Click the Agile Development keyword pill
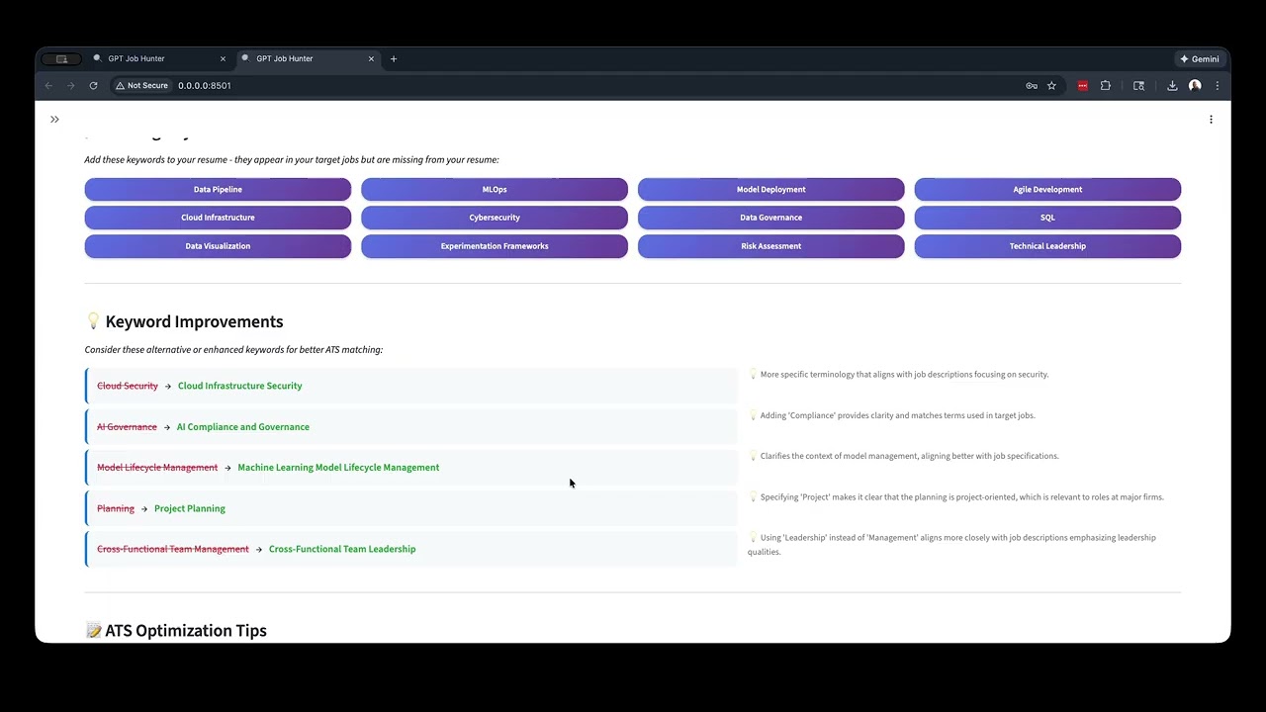The height and width of the screenshot is (712, 1266). click(x=1047, y=189)
